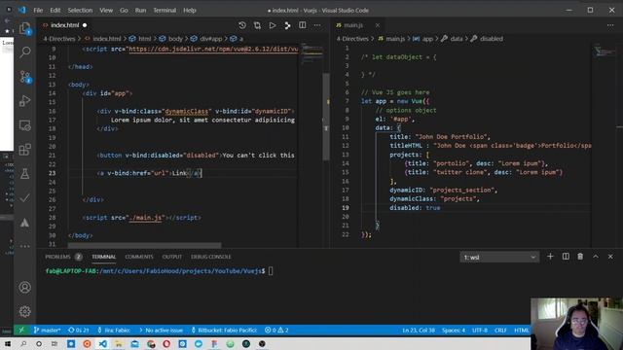The image size is (623, 350).
Task: Click Jira: Fabio status bar item
Action: [114, 331]
